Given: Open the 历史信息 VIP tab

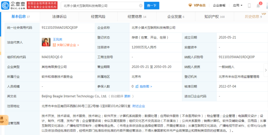Looking at the screenshot, I should [x=253, y=16].
